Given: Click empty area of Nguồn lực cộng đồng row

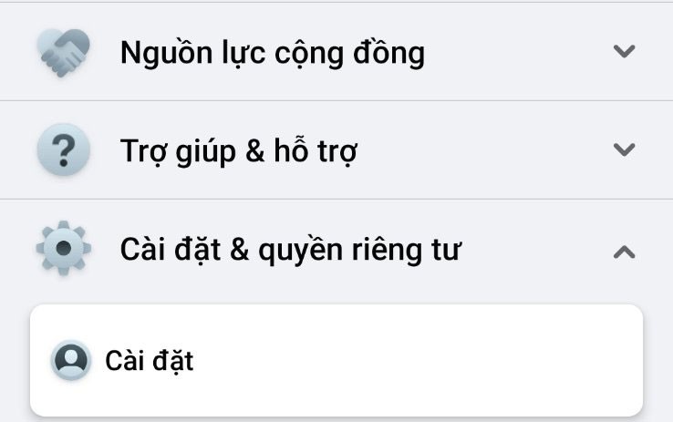Looking at the screenshot, I should [515, 52].
